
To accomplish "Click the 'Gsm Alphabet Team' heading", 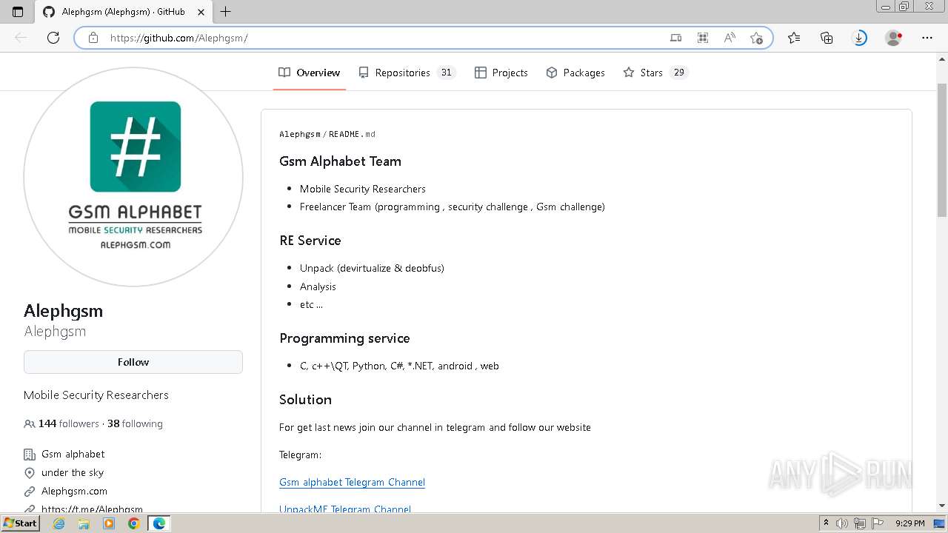I will (x=340, y=161).
